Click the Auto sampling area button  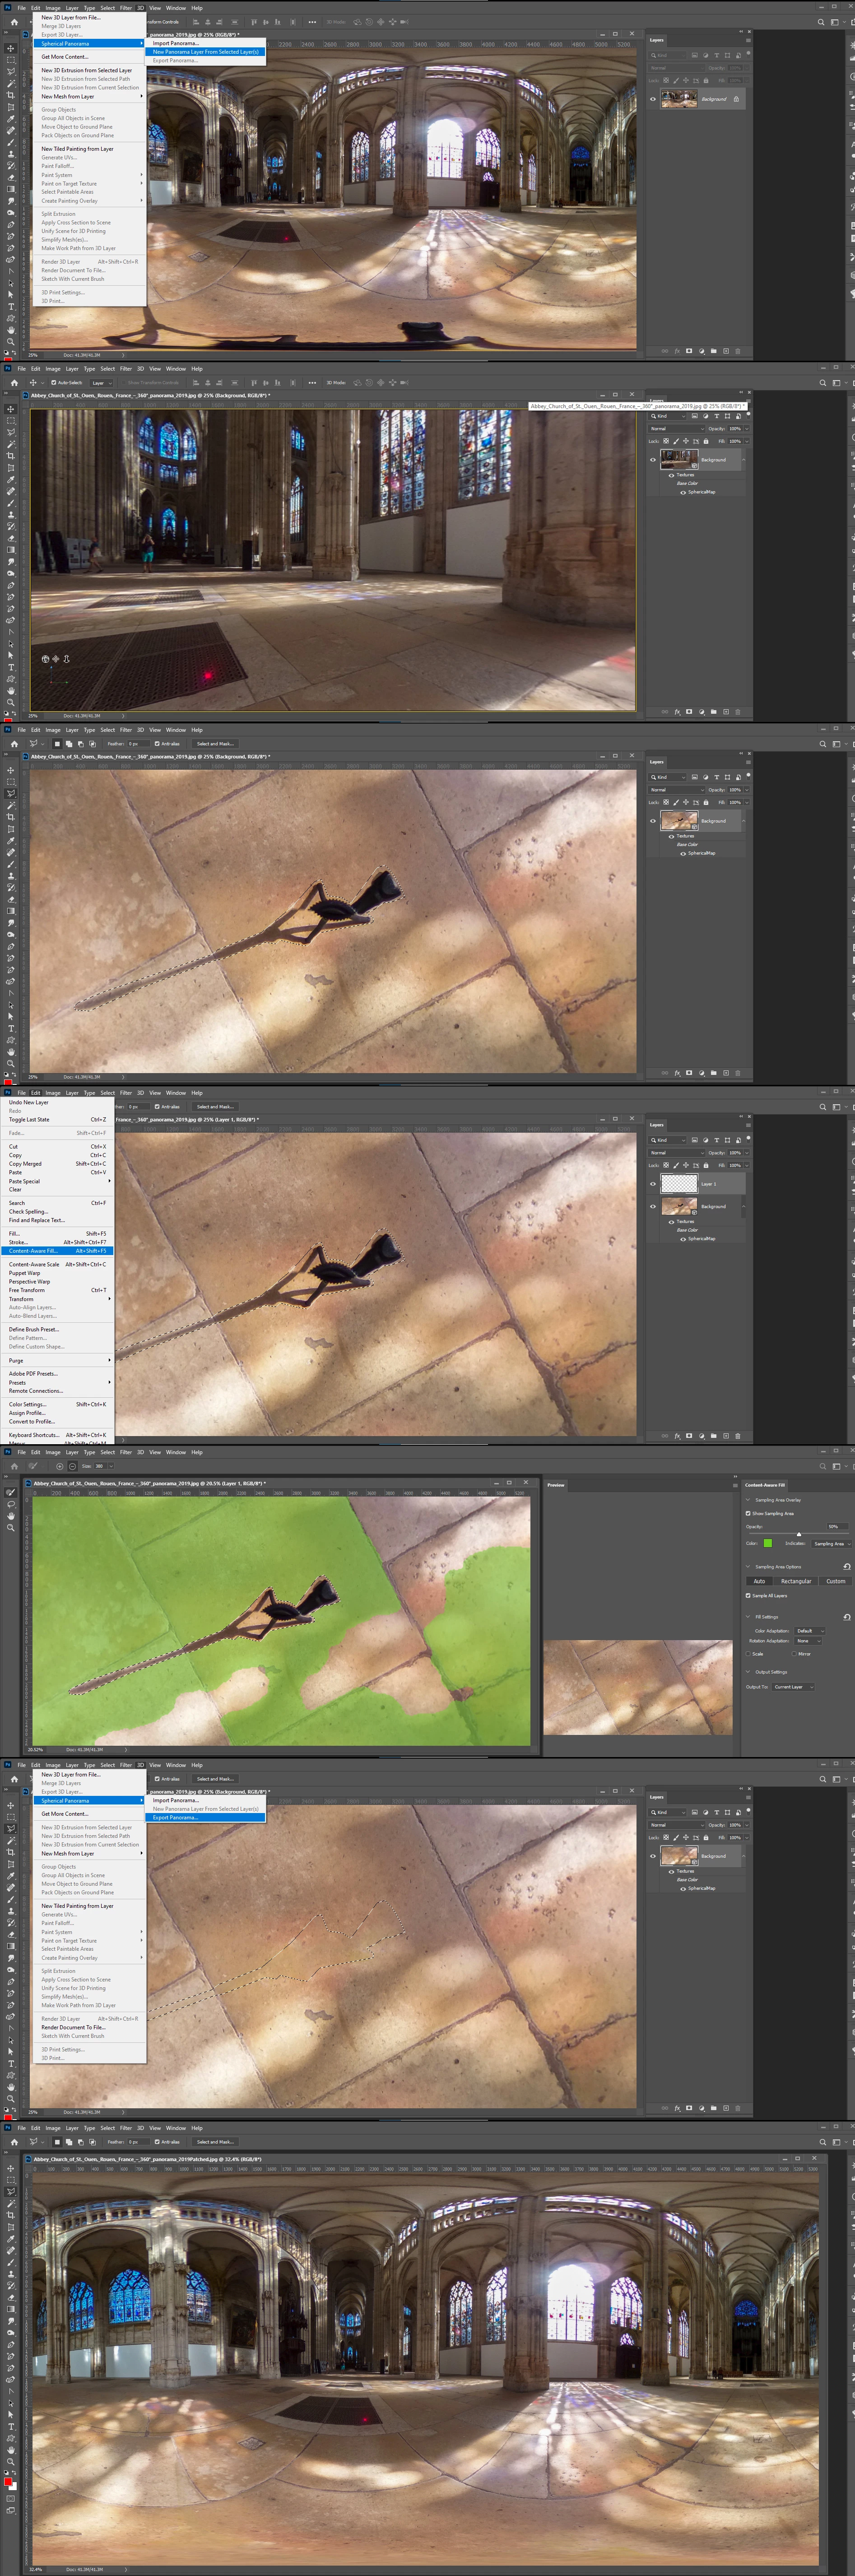click(x=759, y=1581)
